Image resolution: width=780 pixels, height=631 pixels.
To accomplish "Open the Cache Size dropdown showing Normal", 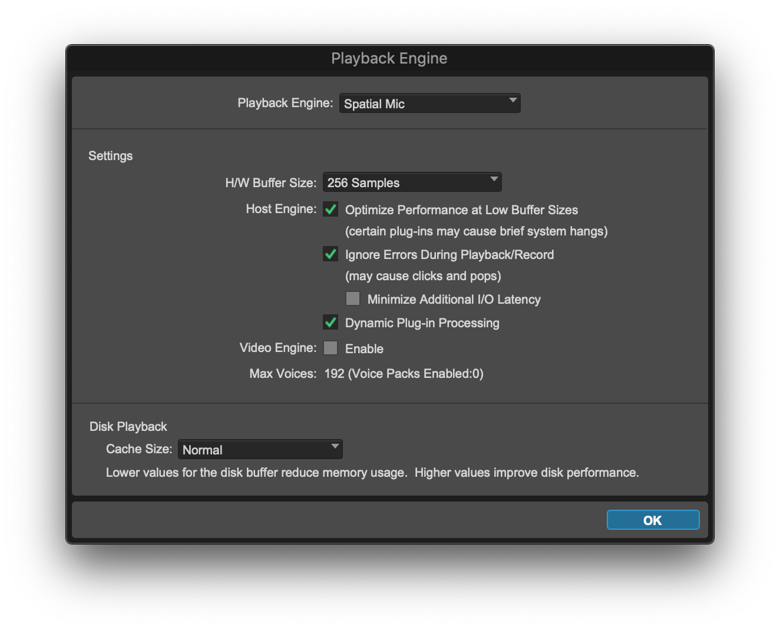I will 260,449.
